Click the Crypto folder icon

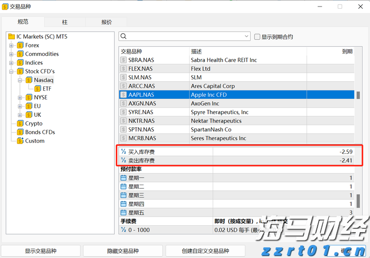pyautogui.click(x=20, y=124)
